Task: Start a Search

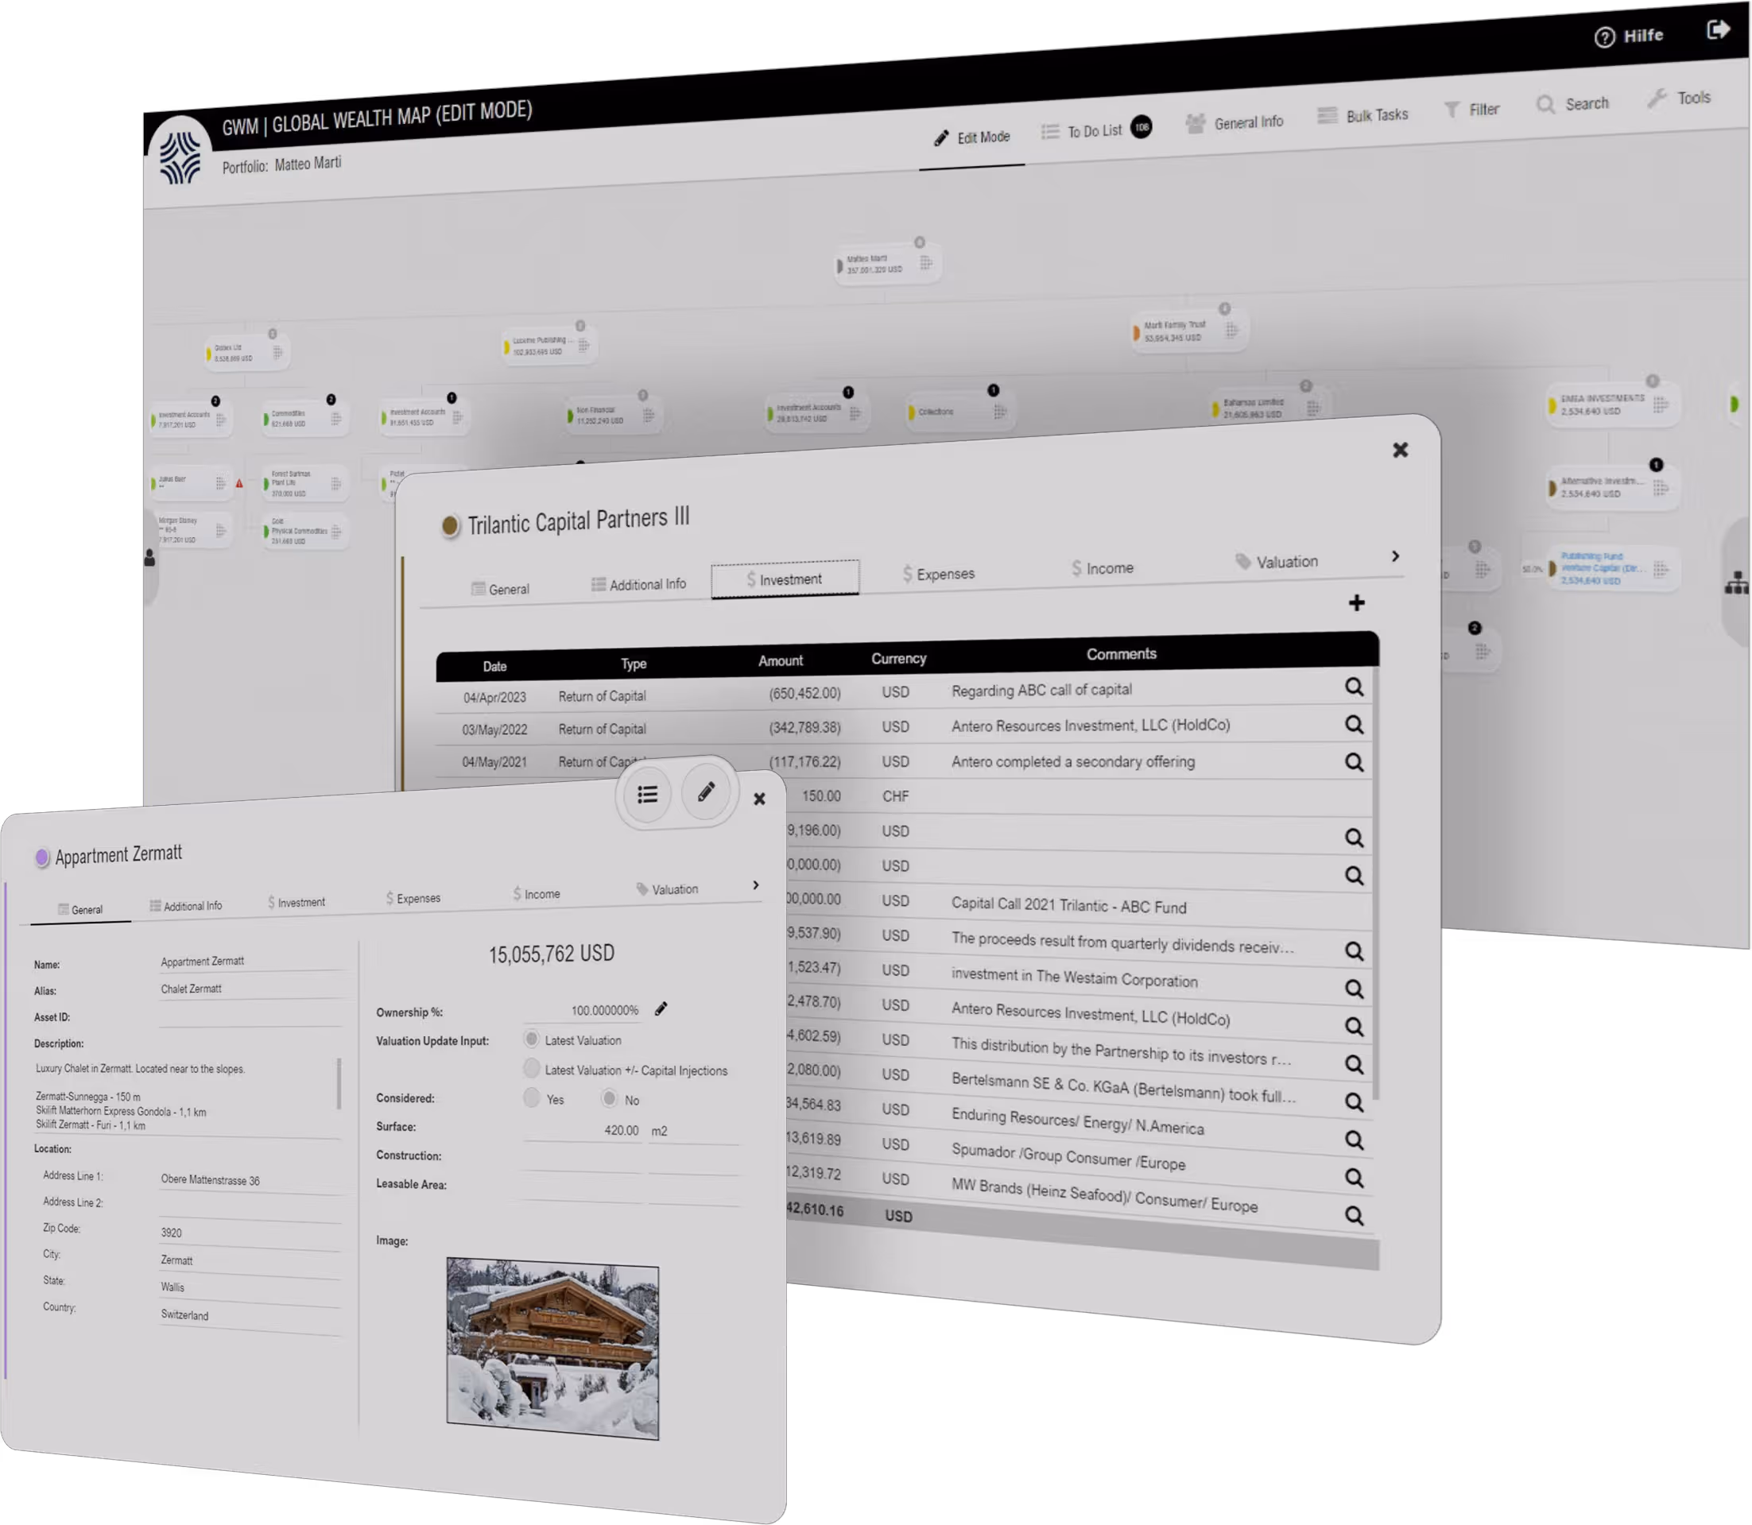Action: point(1547,104)
